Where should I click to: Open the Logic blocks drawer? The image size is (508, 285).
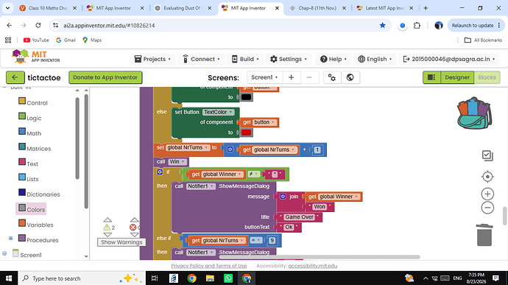tap(30, 118)
